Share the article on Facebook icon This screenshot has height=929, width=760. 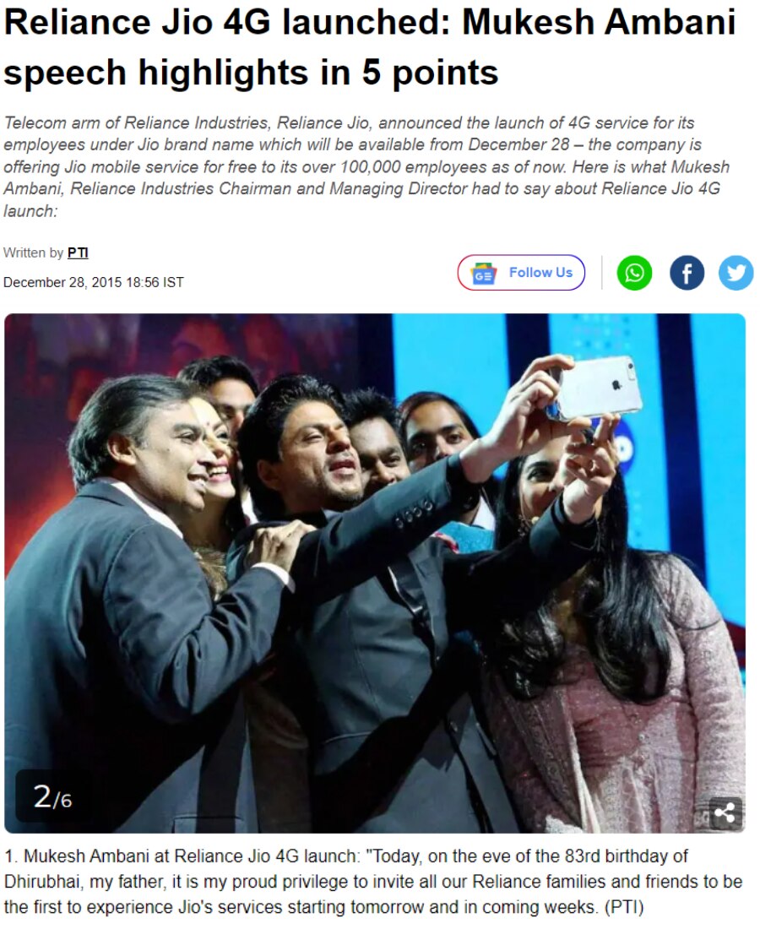[x=687, y=273]
